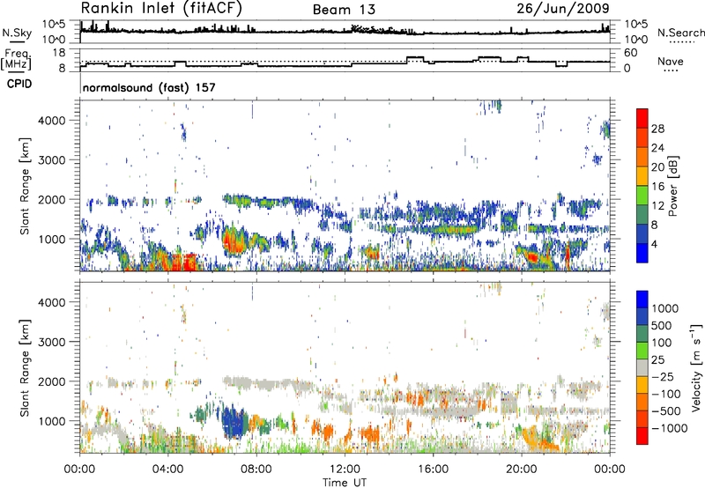Click the "12:00" time tick label
Image resolution: width=705 pixels, height=488 pixels.
pos(345,470)
